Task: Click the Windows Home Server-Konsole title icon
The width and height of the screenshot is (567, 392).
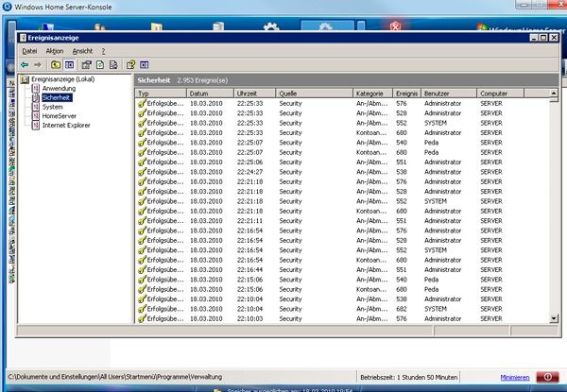Action: pos(7,7)
